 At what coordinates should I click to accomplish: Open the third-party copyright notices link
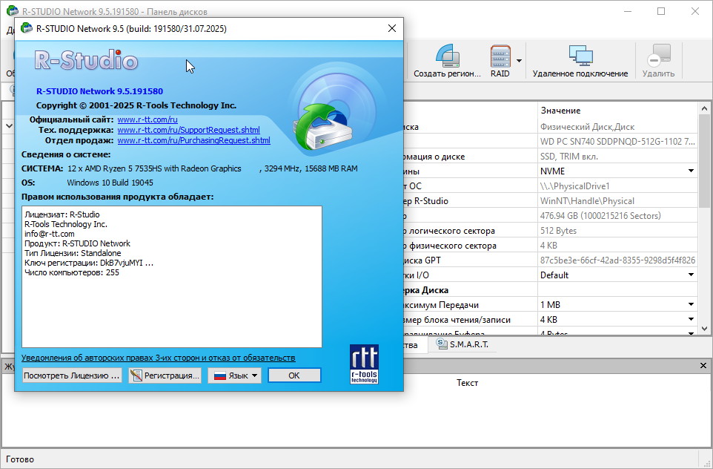pos(159,358)
